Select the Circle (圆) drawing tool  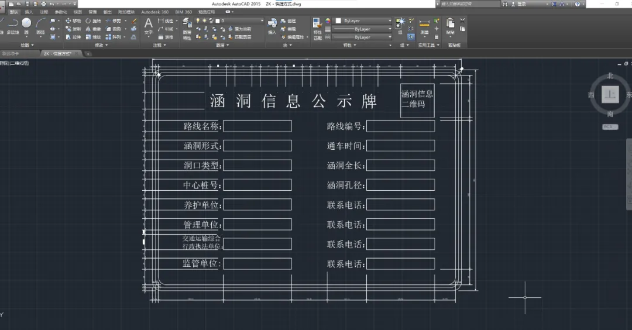(x=26, y=26)
